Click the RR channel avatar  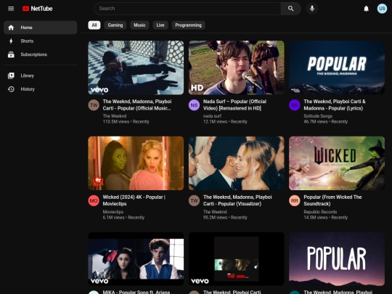pyautogui.click(x=295, y=201)
